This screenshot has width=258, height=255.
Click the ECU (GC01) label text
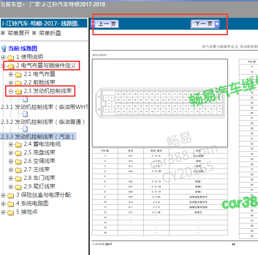(100, 55)
